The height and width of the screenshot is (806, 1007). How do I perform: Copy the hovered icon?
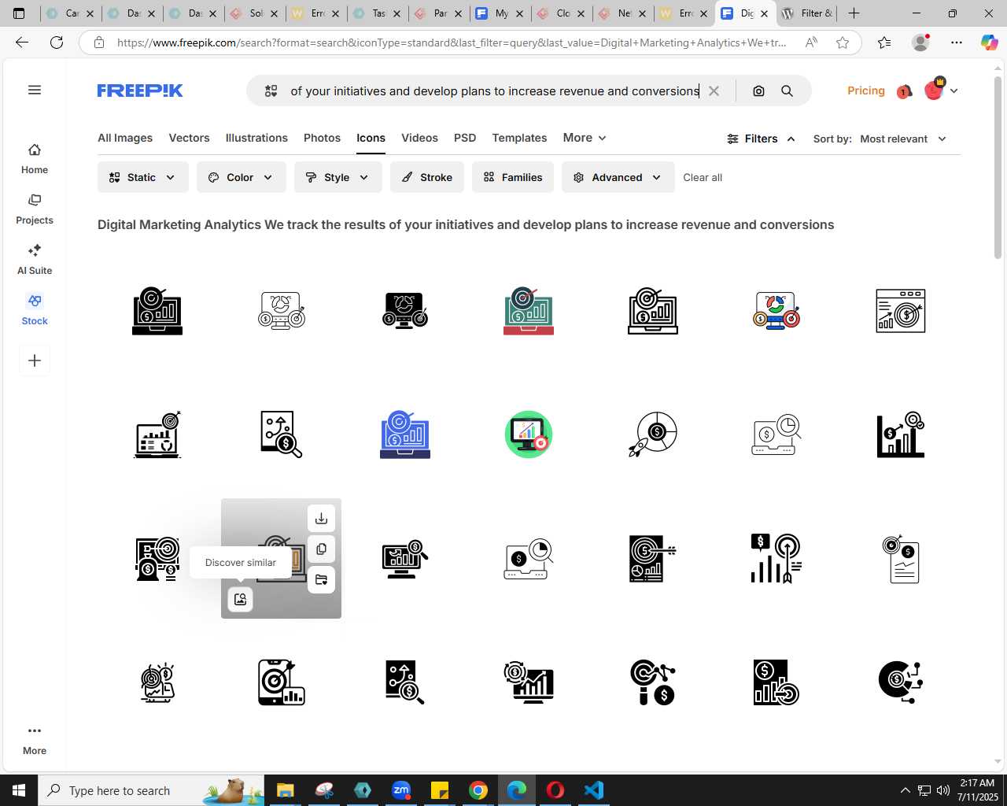[321, 549]
